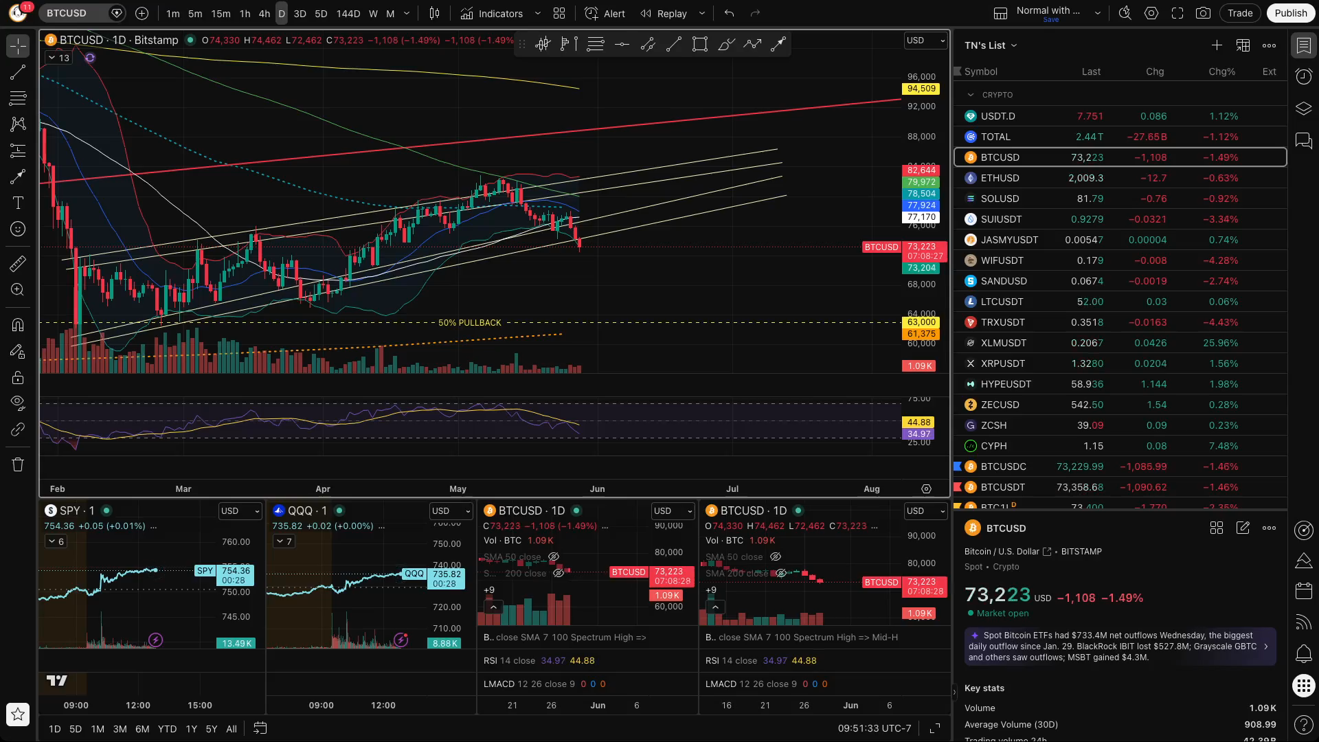Undo the last chart action
Image resolution: width=1319 pixels, height=742 pixels.
[x=729, y=13]
